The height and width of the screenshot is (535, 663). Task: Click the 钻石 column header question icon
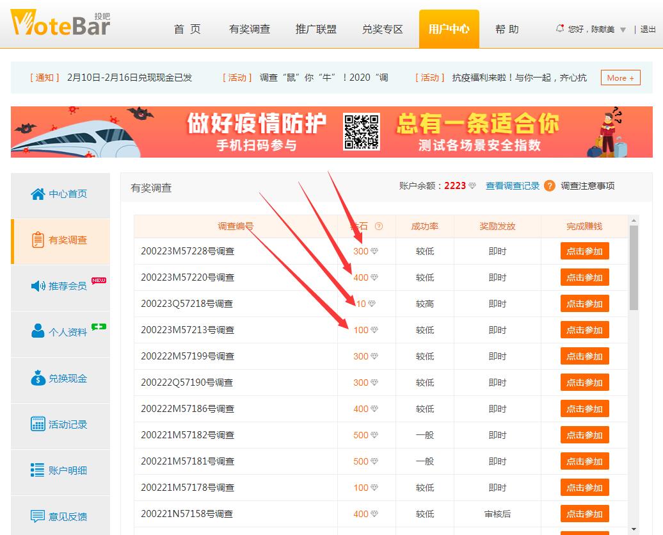[x=379, y=226]
